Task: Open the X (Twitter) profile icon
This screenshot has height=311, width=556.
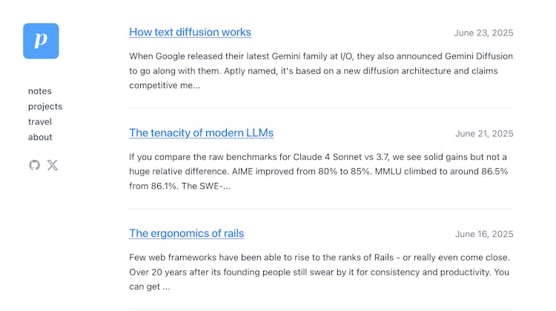Action: [53, 165]
